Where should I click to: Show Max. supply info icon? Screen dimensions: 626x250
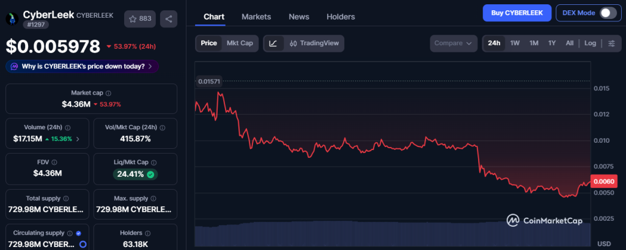click(153, 198)
